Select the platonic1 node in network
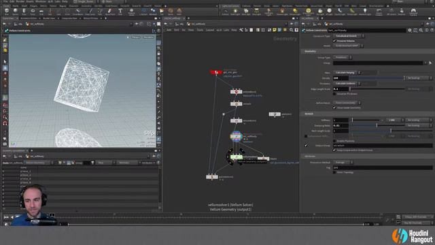This screenshot has height=245, width=435. tap(275, 114)
